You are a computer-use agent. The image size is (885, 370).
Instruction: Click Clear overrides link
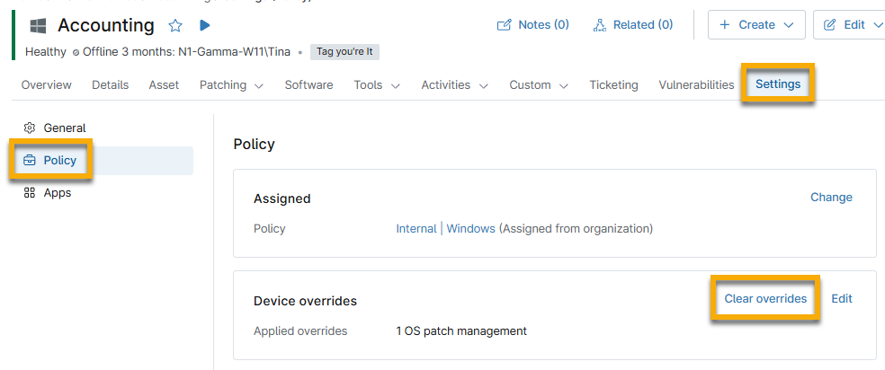(765, 299)
